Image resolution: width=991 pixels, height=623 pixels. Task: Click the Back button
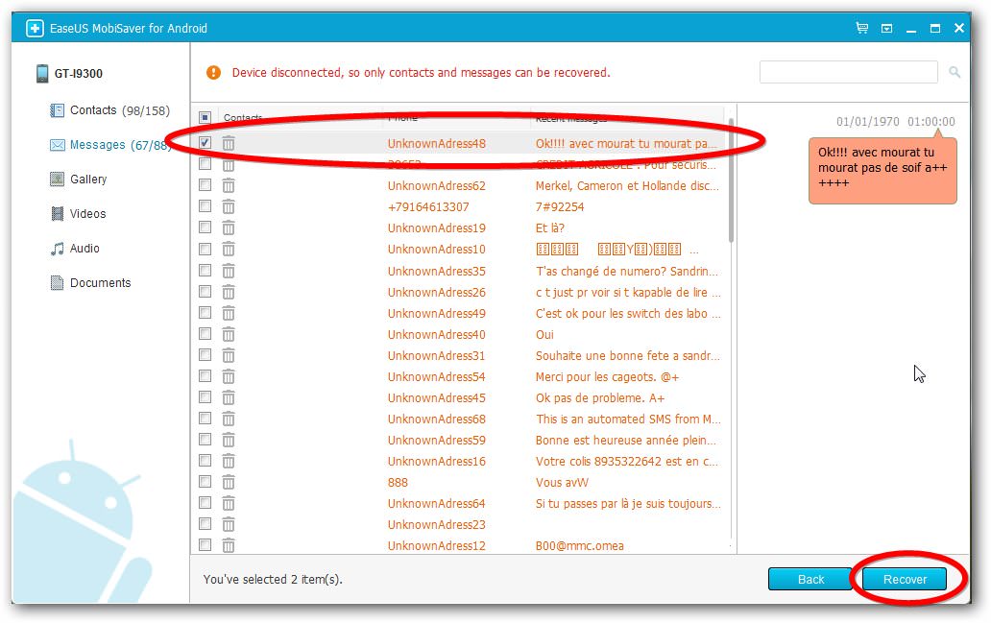click(810, 580)
